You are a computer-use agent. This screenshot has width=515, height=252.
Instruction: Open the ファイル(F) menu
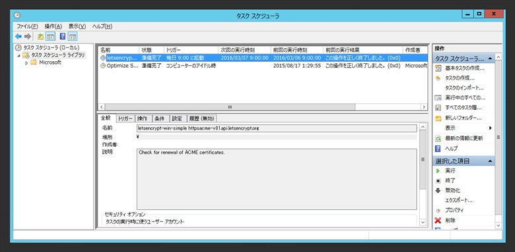pos(28,26)
